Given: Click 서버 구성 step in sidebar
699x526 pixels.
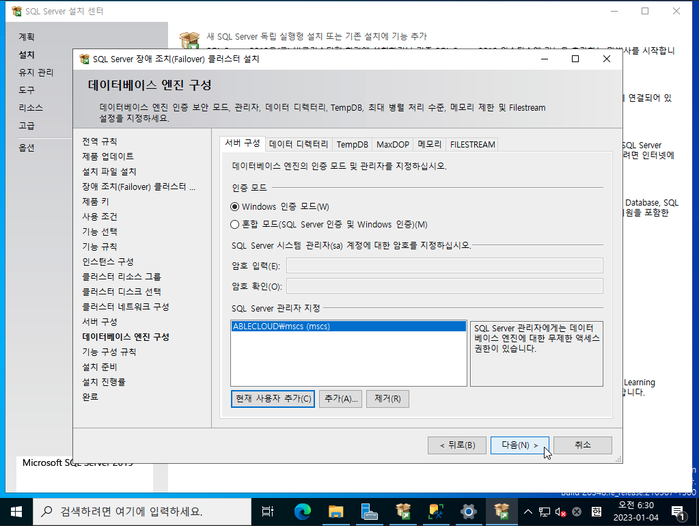Looking at the screenshot, I should point(99,322).
